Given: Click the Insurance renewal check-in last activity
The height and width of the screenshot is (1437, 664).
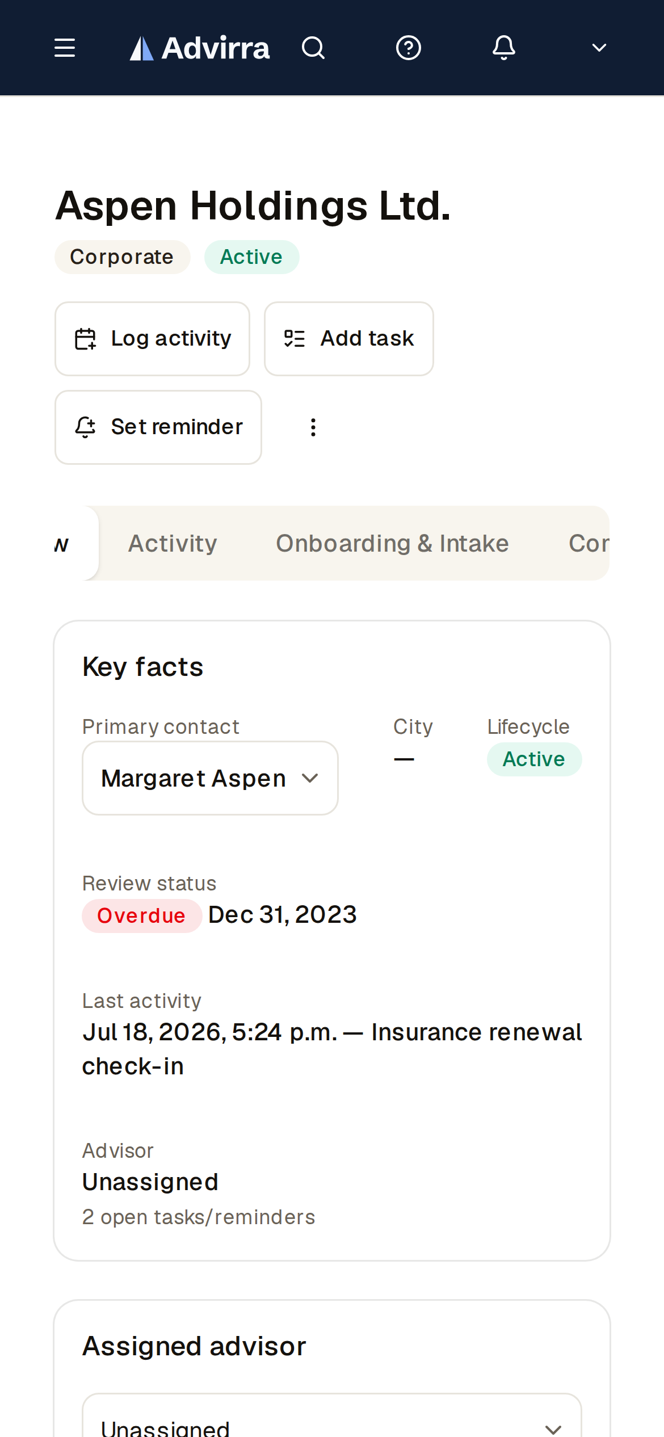Looking at the screenshot, I should [x=332, y=1049].
